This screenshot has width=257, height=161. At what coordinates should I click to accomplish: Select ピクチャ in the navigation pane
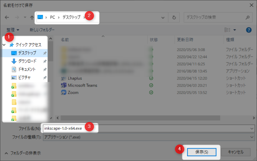[24, 77]
